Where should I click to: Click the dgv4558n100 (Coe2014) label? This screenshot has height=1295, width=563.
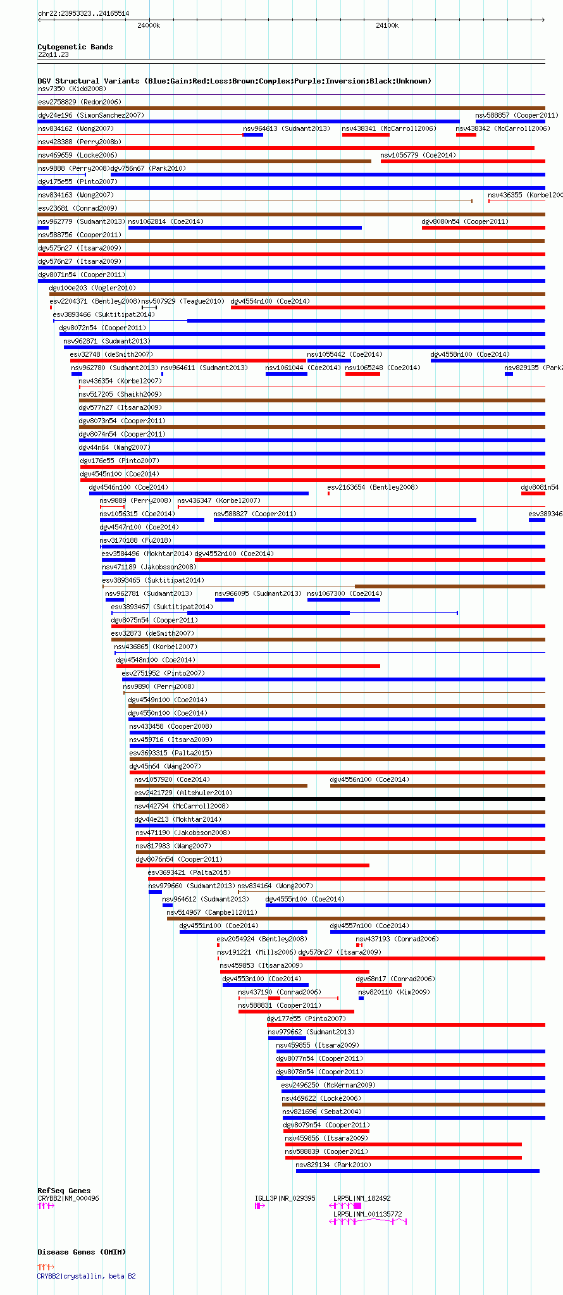point(470,354)
